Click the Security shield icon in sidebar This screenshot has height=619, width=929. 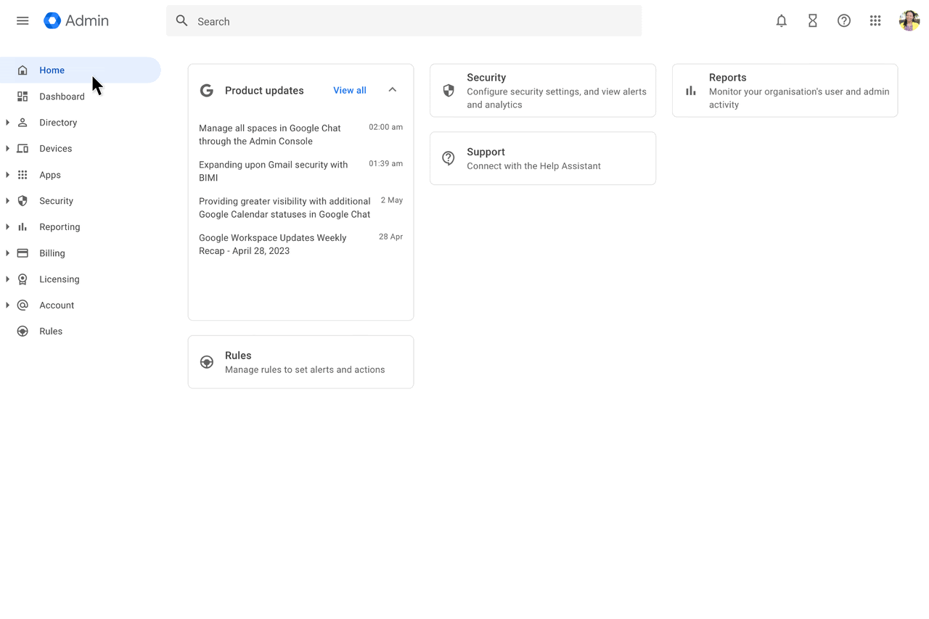(x=22, y=201)
